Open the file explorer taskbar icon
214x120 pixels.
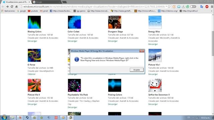point(13,118)
